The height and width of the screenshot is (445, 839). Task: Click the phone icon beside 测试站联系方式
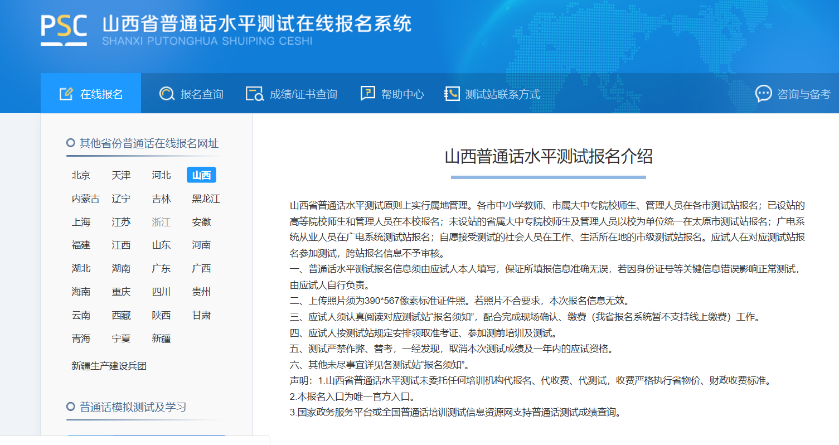click(452, 94)
